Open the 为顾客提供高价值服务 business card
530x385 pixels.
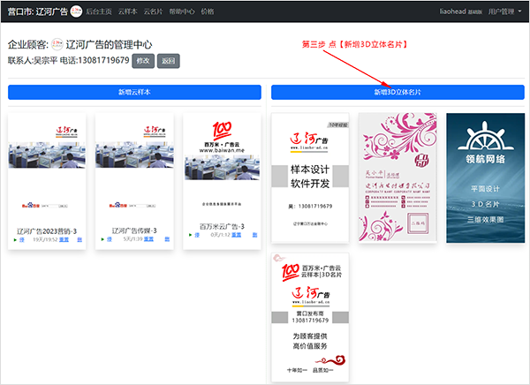310,317
